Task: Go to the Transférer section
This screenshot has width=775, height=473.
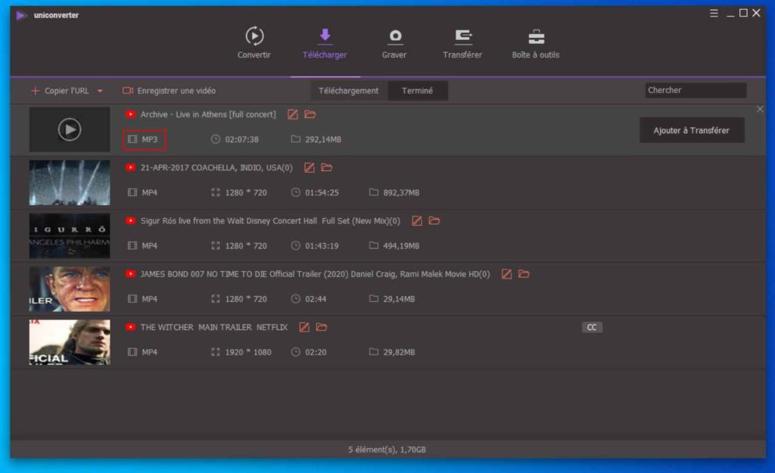Action: point(462,43)
